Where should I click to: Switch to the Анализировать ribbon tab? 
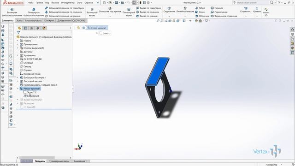(x=33, y=20)
